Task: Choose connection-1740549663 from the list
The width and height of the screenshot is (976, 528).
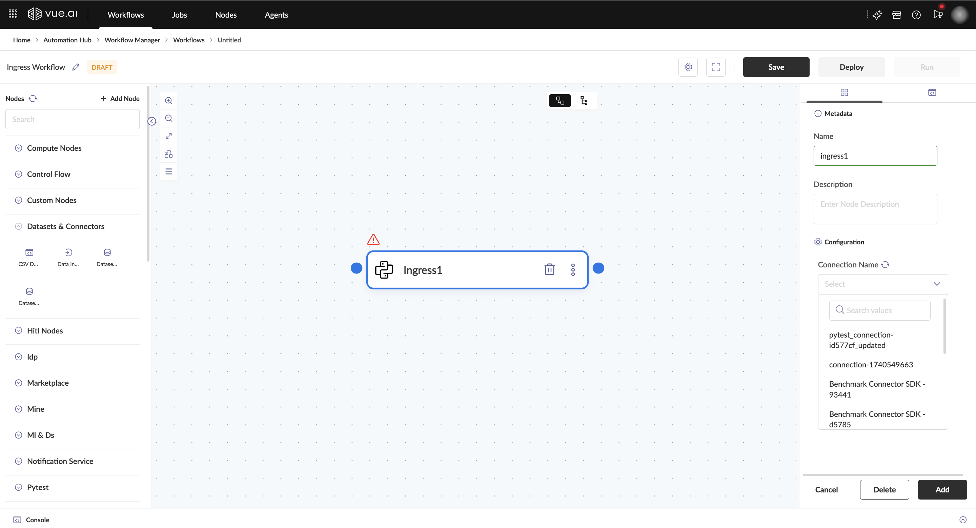Action: click(x=871, y=365)
